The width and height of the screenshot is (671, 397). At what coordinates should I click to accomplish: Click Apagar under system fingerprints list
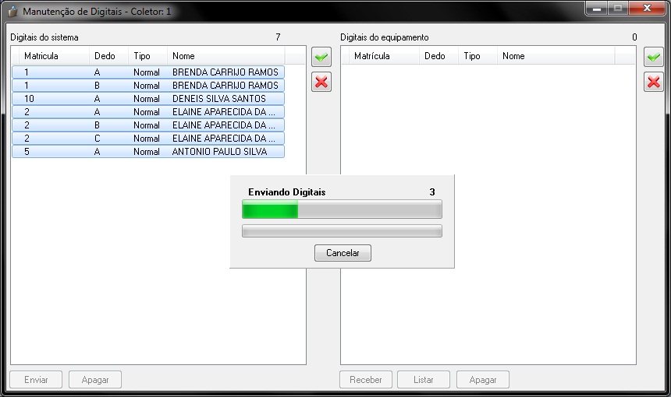95,380
